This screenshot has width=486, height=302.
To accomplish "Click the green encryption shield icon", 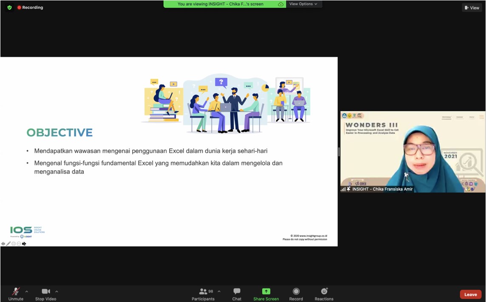I will click(9, 8).
